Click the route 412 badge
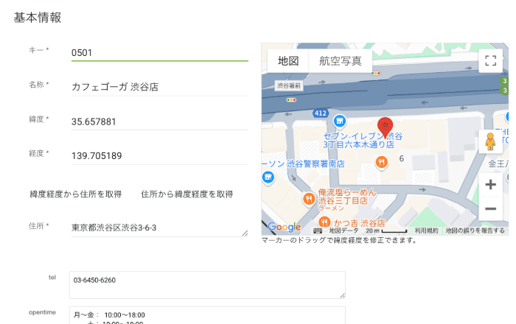516x324 pixels. point(320,113)
